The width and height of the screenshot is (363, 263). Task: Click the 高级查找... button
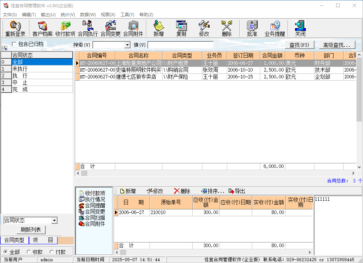(x=337, y=45)
